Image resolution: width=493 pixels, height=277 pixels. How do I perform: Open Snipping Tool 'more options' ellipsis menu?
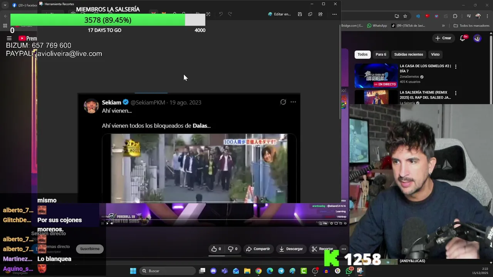334,14
